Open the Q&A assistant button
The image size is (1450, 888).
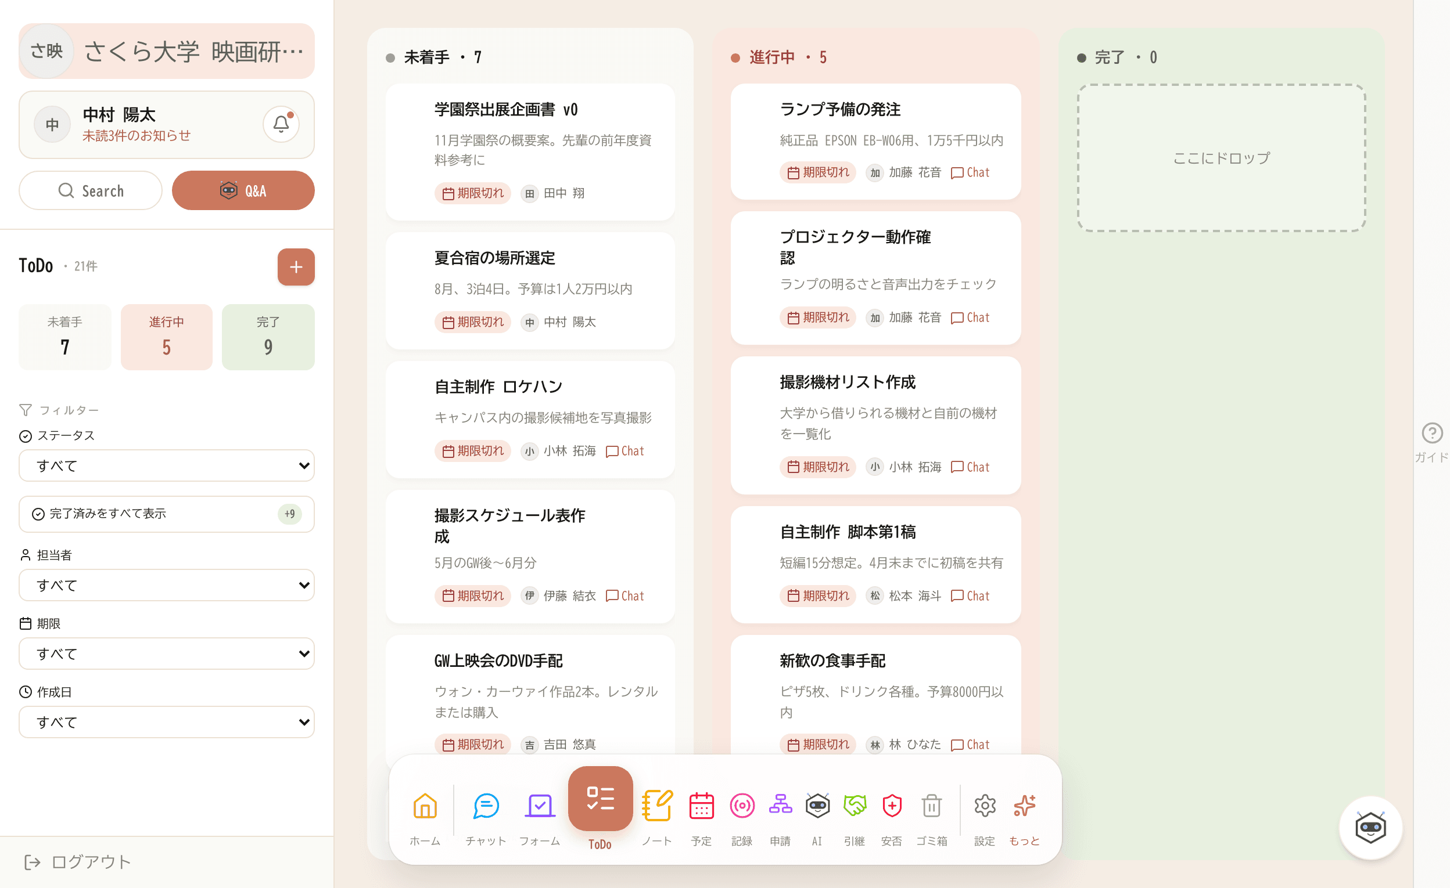(243, 190)
